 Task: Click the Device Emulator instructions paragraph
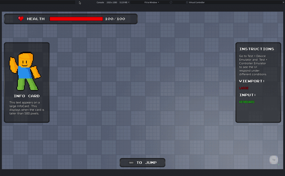tap(253, 65)
